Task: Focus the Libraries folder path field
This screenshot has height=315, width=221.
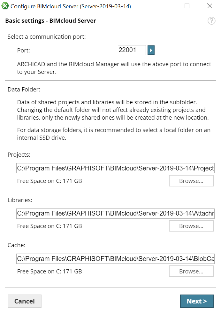Action: tap(115, 213)
